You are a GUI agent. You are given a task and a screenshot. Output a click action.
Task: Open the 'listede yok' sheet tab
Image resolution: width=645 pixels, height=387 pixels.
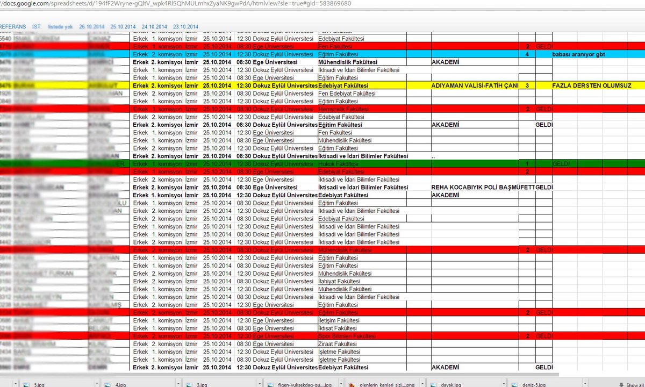pyautogui.click(x=60, y=26)
